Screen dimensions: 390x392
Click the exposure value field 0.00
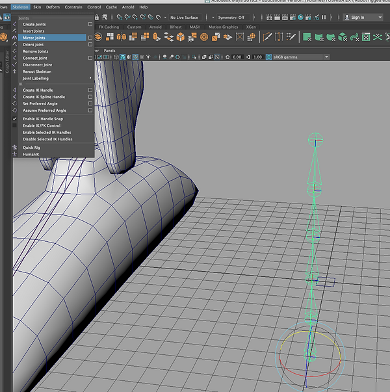pyautogui.click(x=237, y=57)
